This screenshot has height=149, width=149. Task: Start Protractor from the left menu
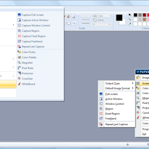coord(40,73)
